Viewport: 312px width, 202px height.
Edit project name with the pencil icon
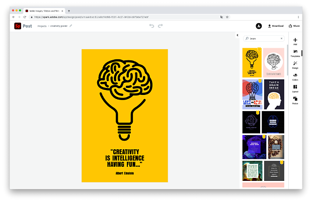[x=70, y=26]
